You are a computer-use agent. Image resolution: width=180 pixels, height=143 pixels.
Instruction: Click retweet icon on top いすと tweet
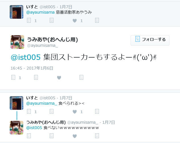[52, 20]
